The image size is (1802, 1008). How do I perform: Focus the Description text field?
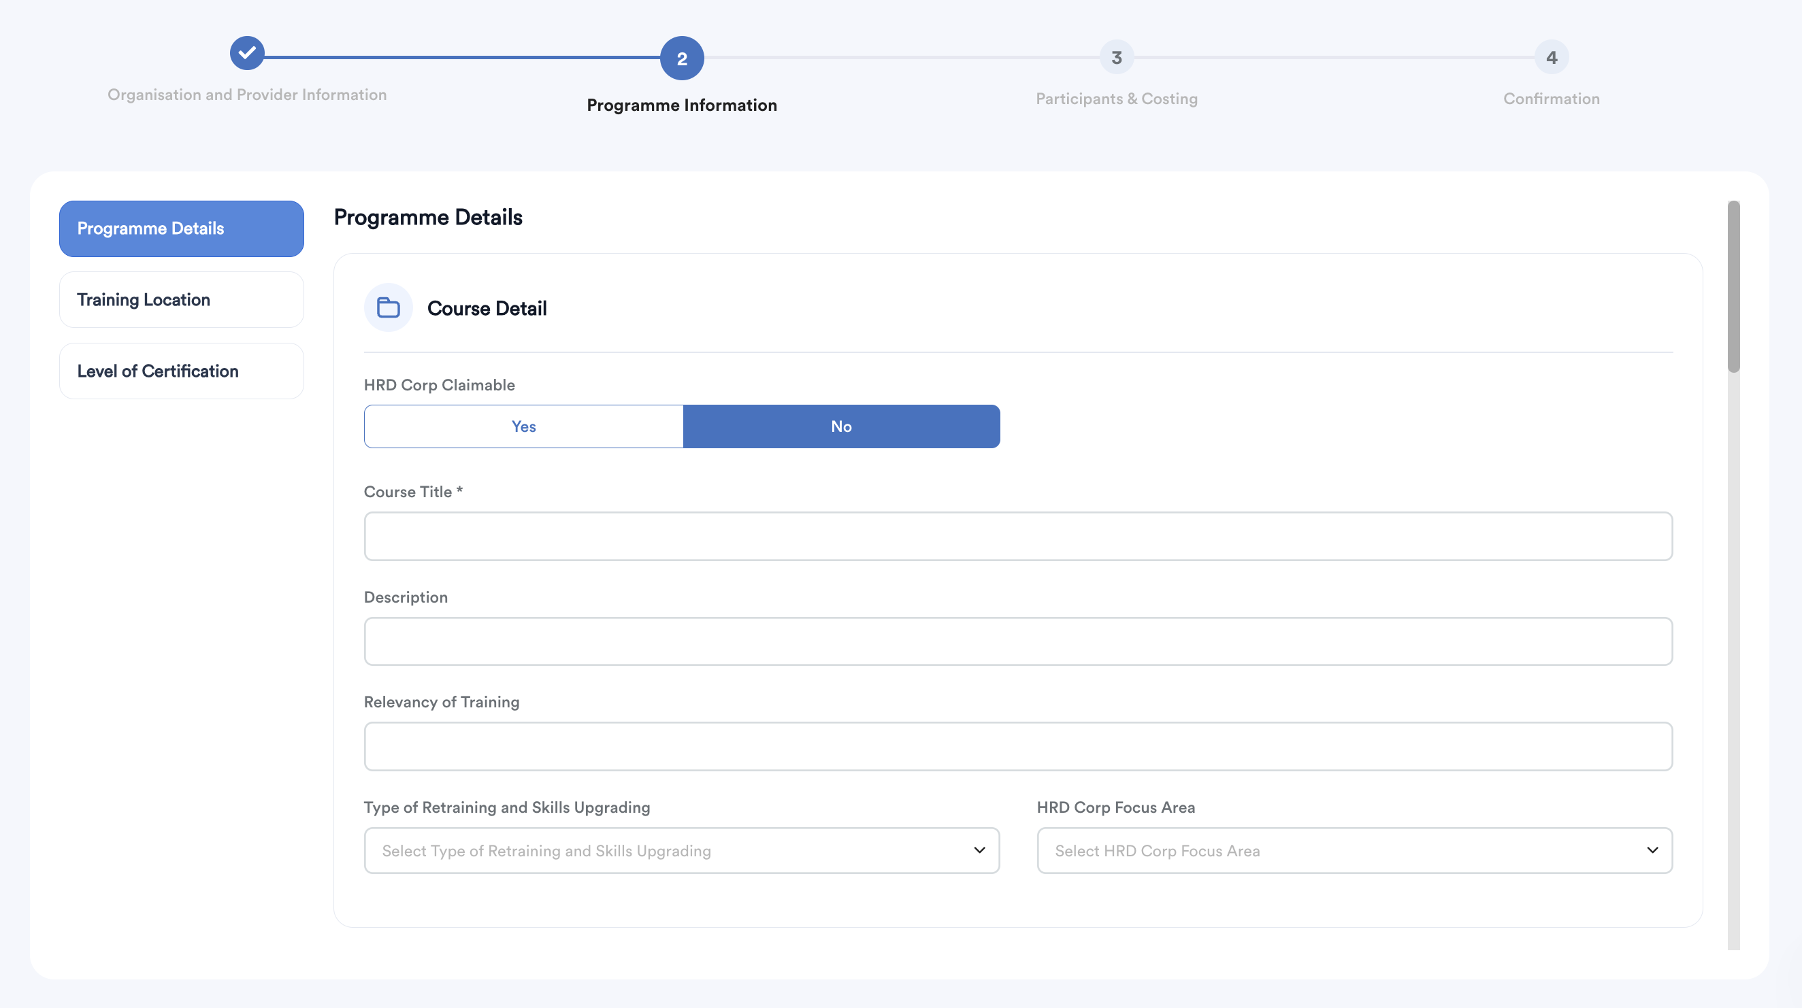click(x=1018, y=641)
